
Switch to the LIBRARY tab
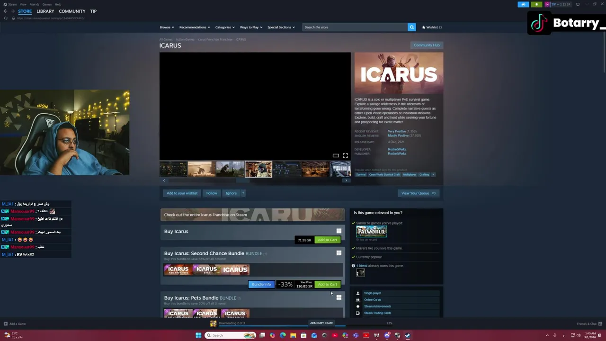click(45, 11)
